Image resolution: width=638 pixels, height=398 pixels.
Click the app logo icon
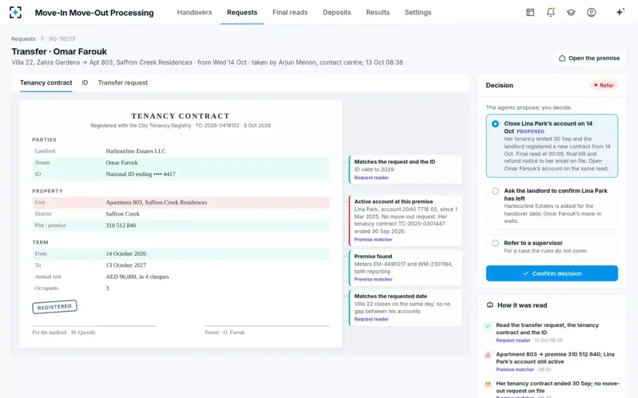click(x=15, y=12)
